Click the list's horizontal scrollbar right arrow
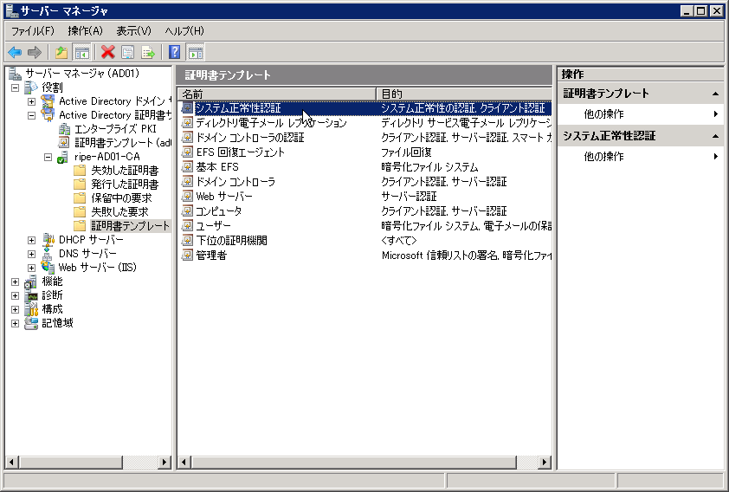This screenshot has height=492, width=729. (x=545, y=463)
